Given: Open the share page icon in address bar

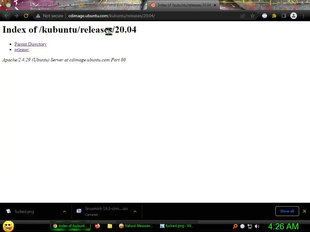Looking at the screenshot, I should click(243, 16).
